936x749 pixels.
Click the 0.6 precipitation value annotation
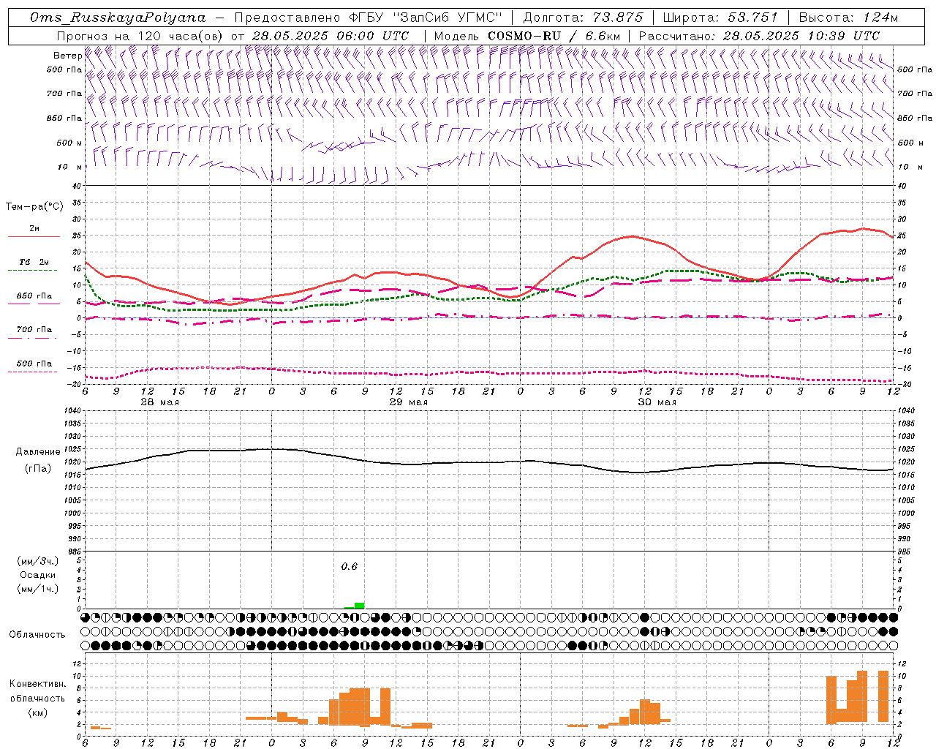pos(350,566)
